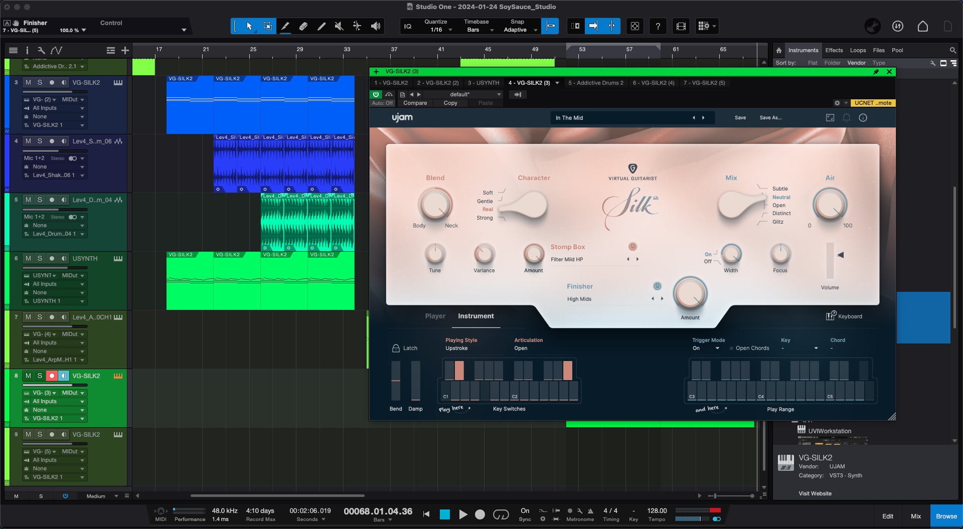Toggle plugin power bypass button
The height and width of the screenshot is (529, 963).
(376, 94)
